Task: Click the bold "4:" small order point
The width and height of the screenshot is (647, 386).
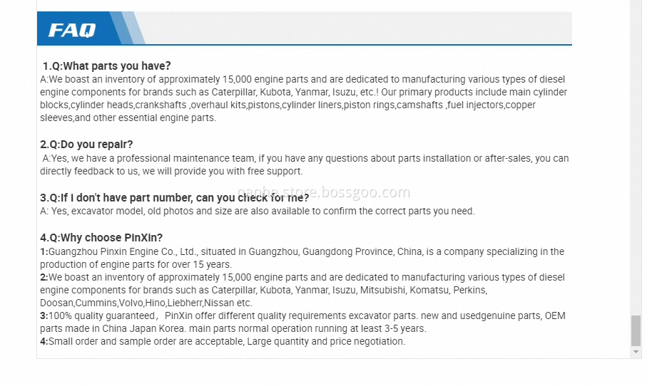Action: (x=223, y=342)
